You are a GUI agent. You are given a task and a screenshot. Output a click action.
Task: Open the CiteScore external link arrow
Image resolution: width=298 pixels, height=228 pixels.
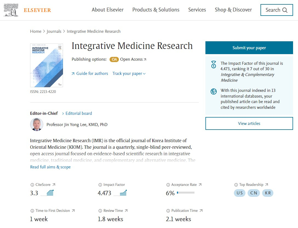[x=54, y=185]
